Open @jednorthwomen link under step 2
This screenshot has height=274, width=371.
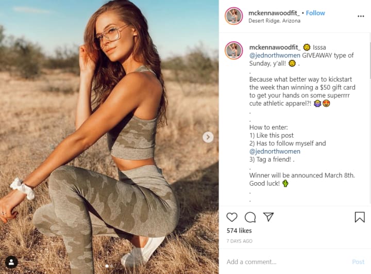tap(275, 152)
